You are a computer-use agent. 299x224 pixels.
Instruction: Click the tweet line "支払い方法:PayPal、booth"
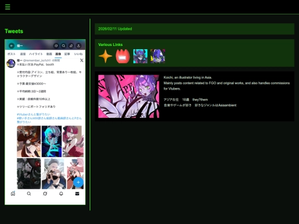35,65
